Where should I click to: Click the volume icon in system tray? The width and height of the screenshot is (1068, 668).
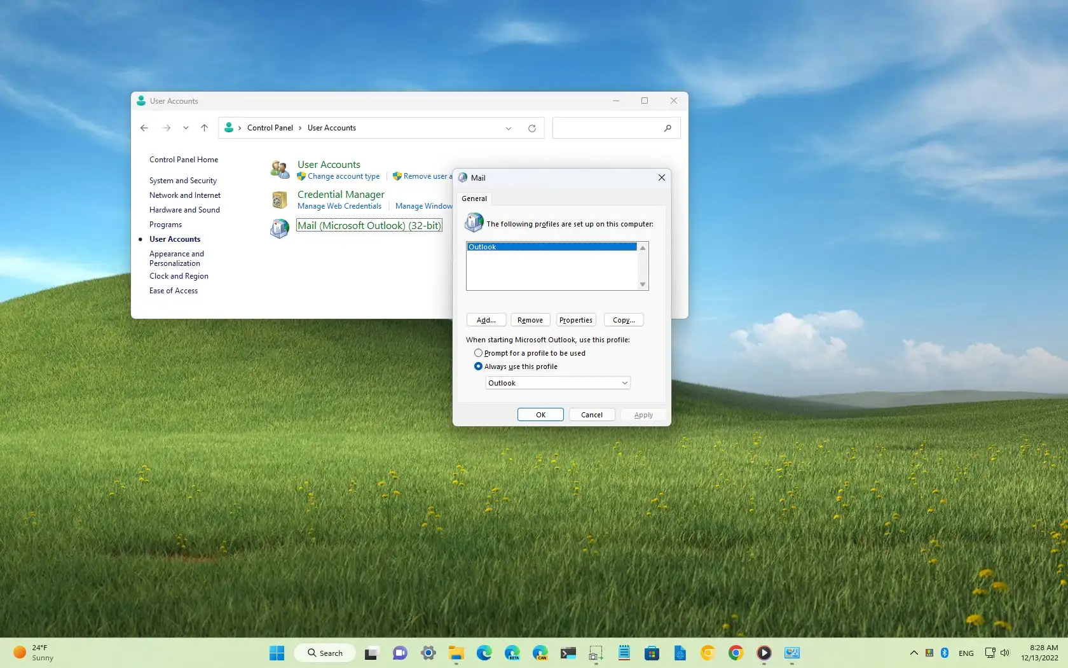(x=1005, y=653)
